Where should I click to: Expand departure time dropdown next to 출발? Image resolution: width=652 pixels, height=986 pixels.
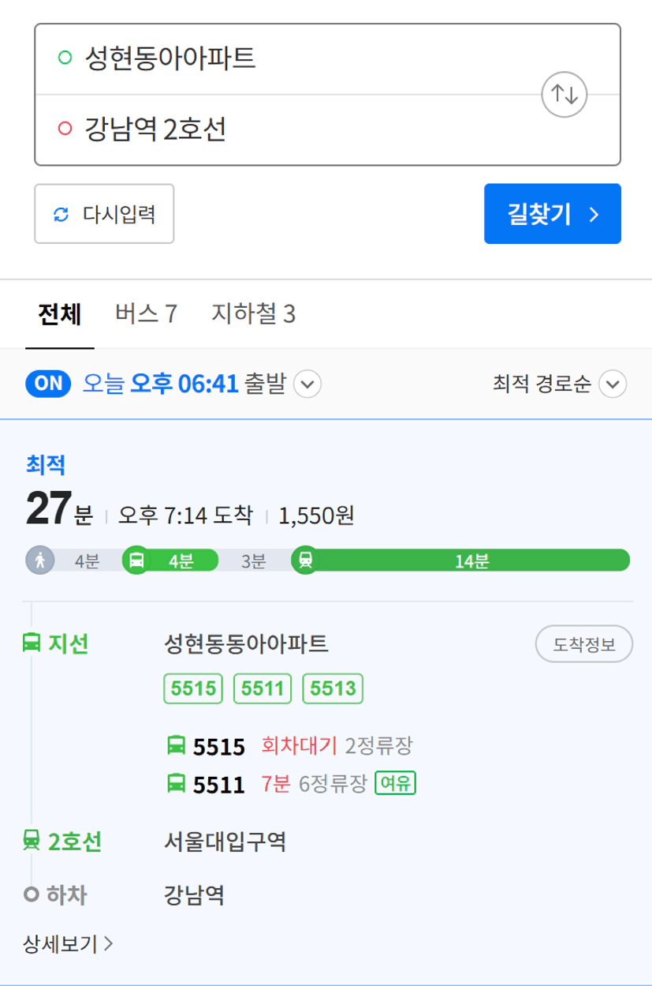point(307,385)
